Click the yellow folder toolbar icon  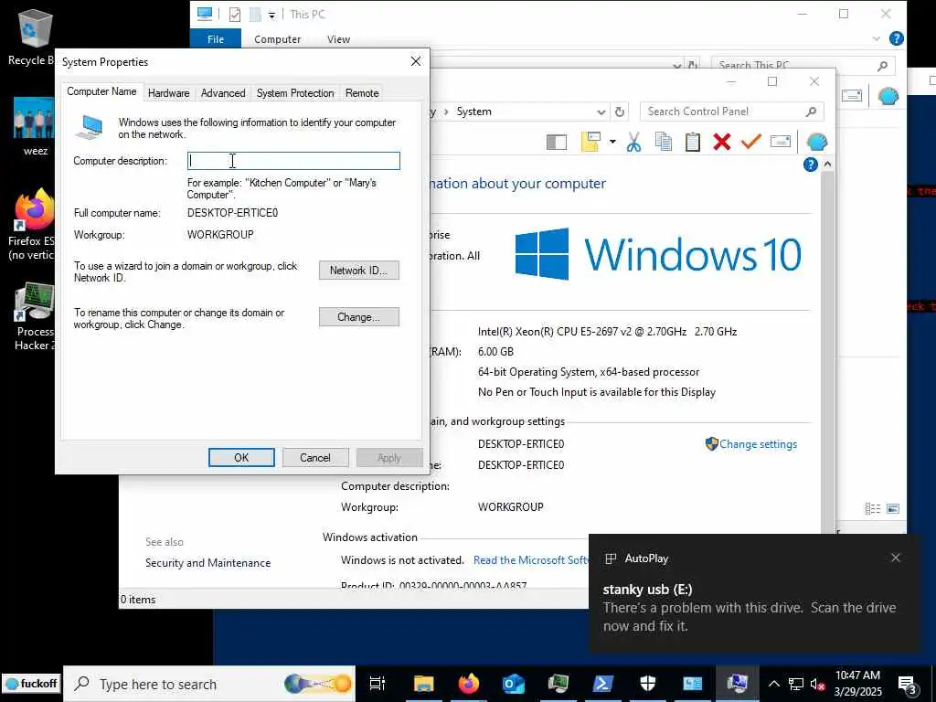(x=590, y=142)
